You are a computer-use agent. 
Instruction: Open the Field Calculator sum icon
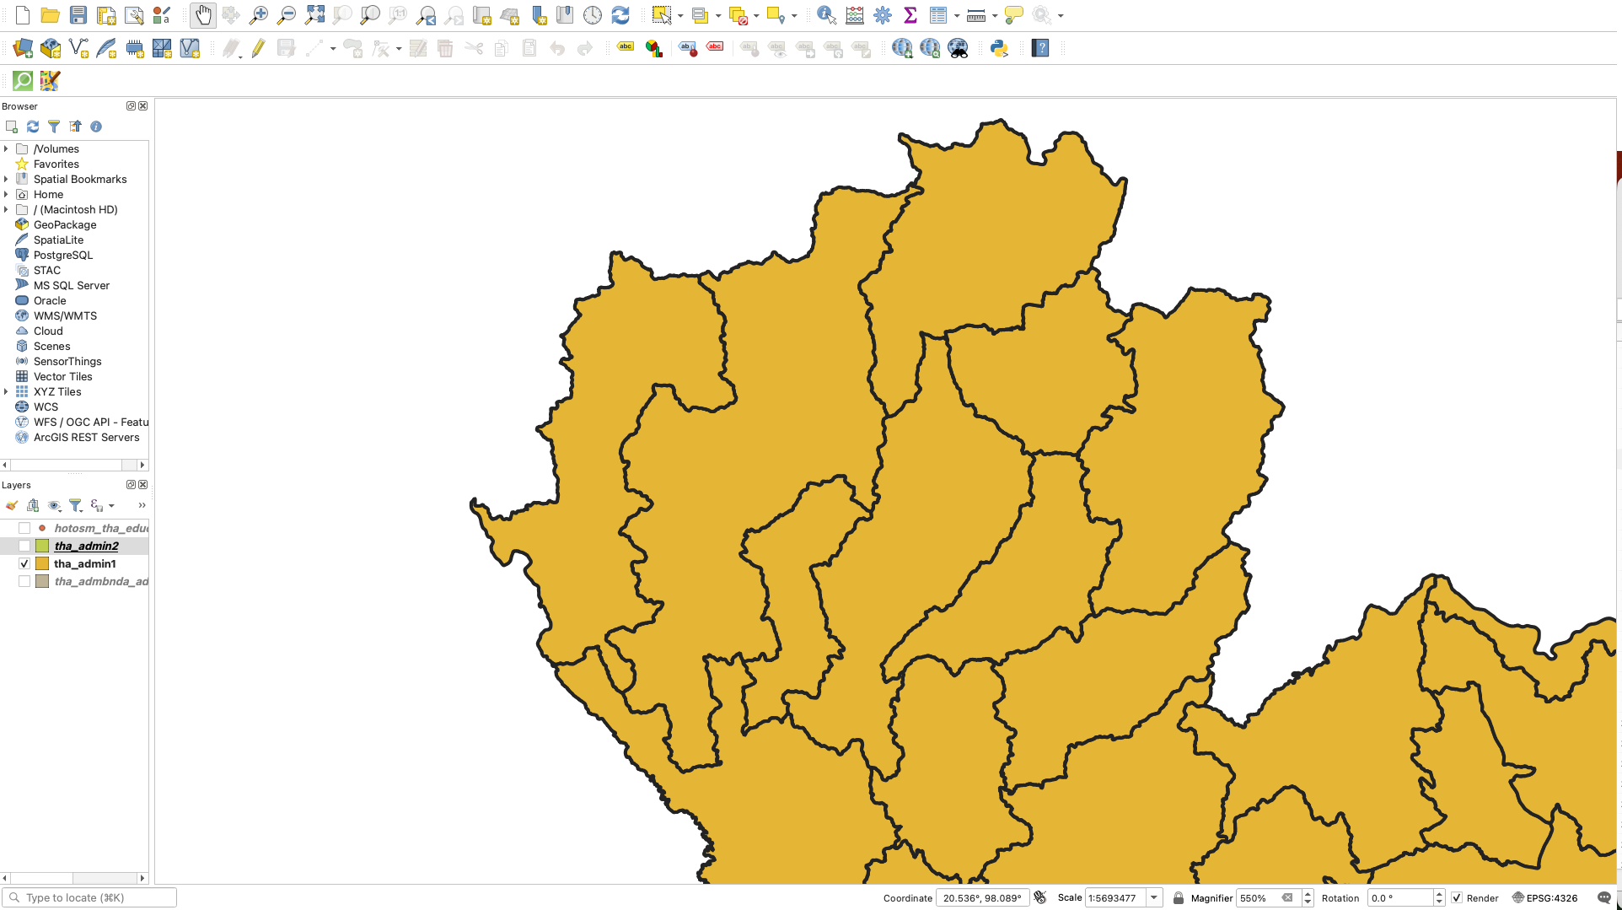click(x=910, y=15)
